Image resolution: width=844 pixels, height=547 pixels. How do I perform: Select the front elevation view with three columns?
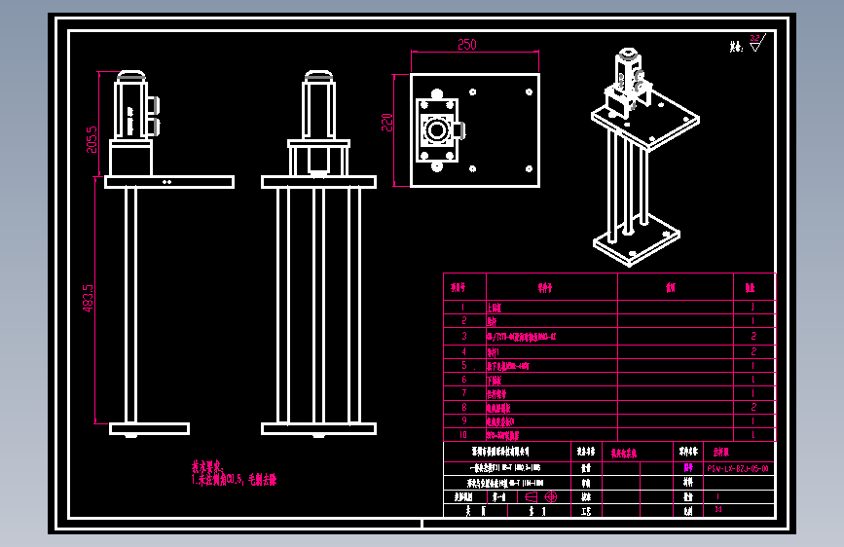click(318, 253)
